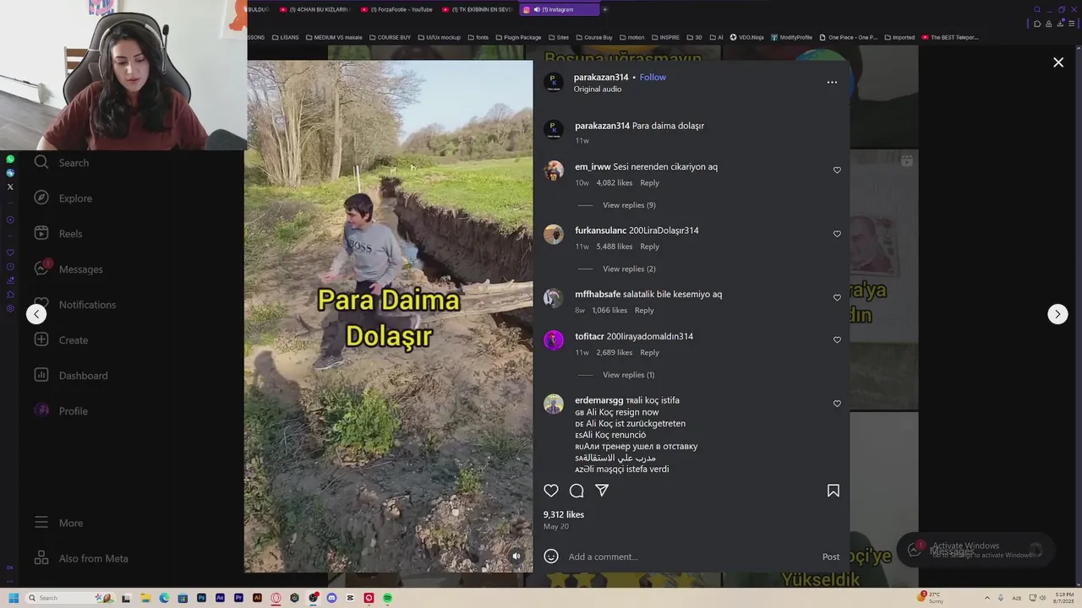
Task: Open After Effects from taskbar
Action: tap(220, 598)
